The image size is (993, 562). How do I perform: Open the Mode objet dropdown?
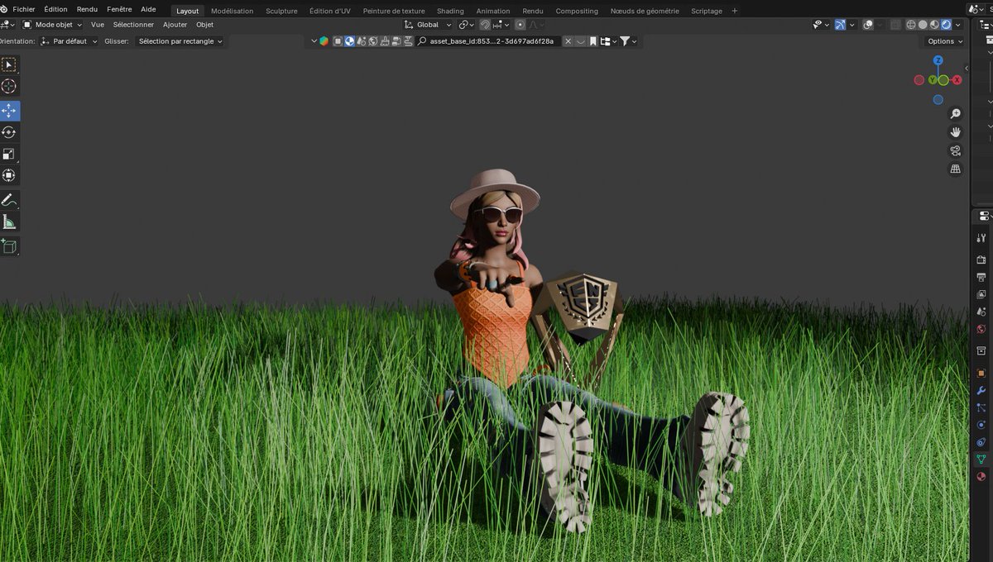click(52, 25)
